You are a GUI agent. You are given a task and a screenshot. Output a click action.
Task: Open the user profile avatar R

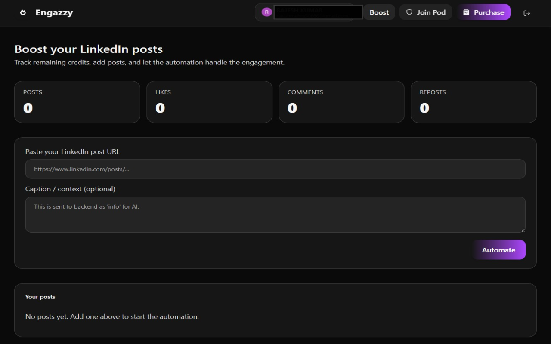266,12
